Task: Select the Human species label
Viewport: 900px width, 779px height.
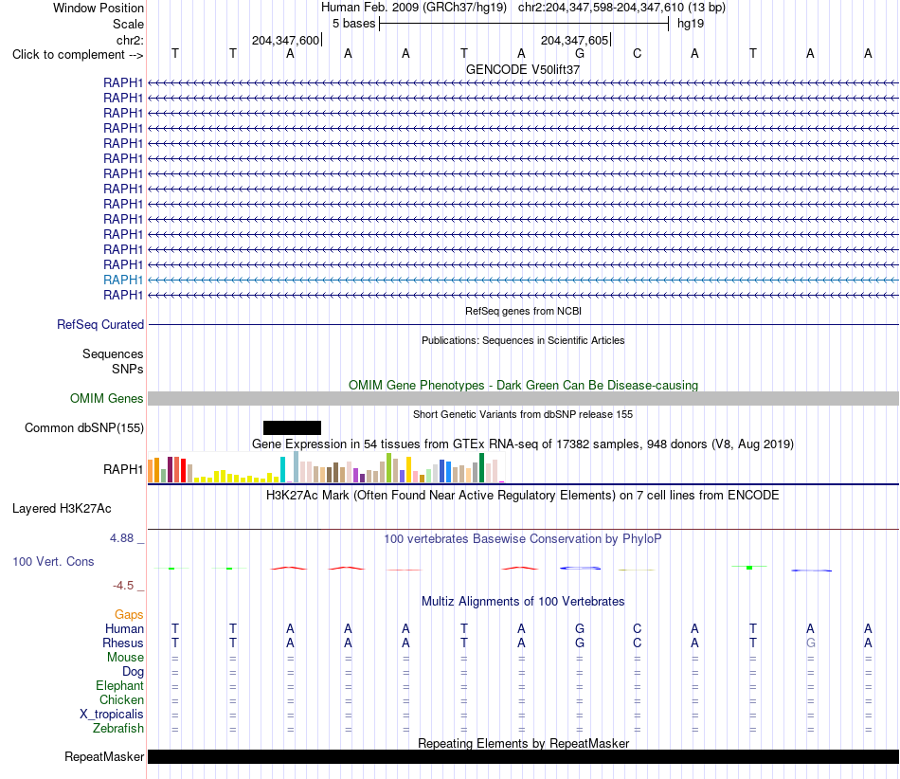Action: (x=124, y=628)
